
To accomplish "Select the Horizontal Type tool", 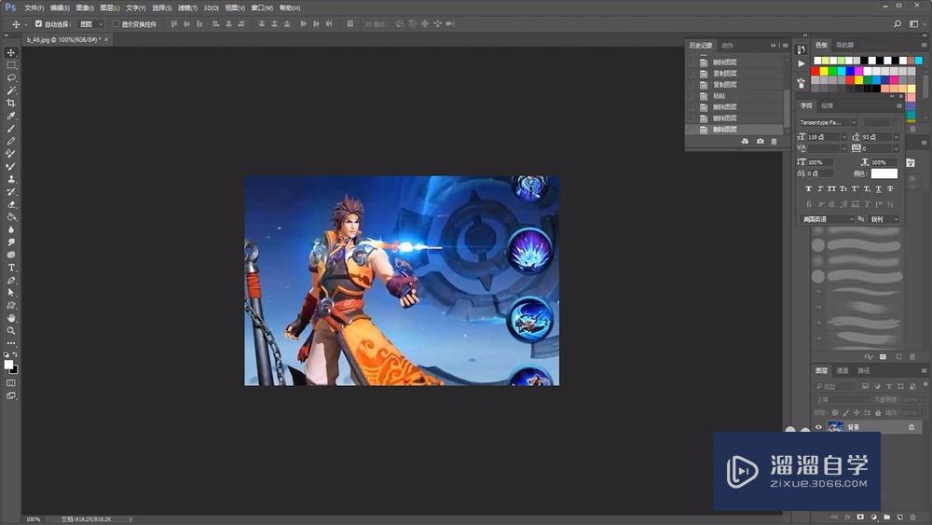I will (11, 268).
